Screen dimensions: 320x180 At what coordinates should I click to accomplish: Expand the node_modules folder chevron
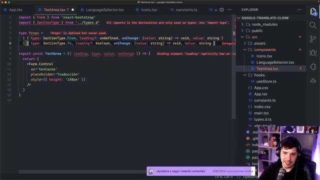pos(242,24)
